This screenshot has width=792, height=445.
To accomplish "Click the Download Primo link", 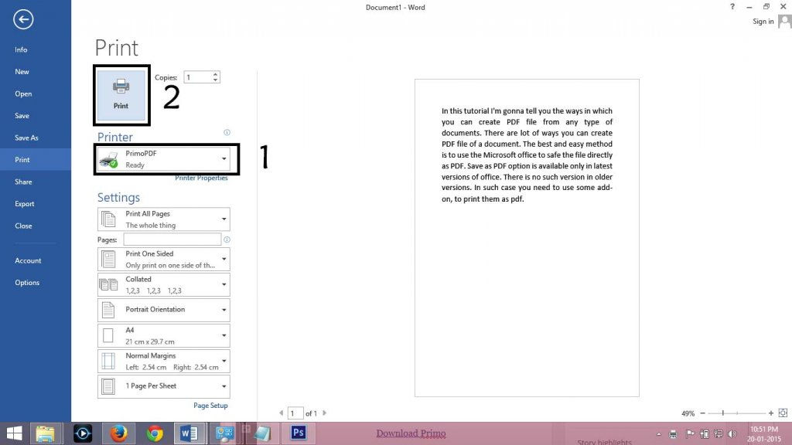I will pos(411,433).
